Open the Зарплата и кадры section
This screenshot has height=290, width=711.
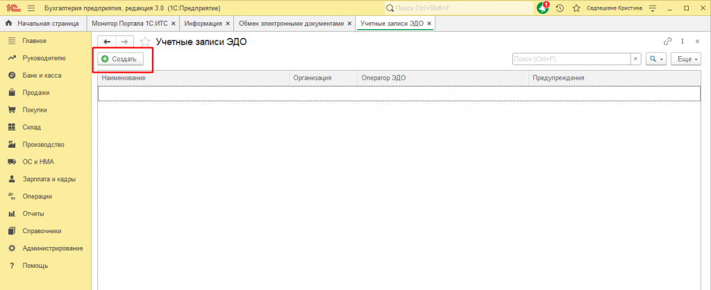(49, 179)
